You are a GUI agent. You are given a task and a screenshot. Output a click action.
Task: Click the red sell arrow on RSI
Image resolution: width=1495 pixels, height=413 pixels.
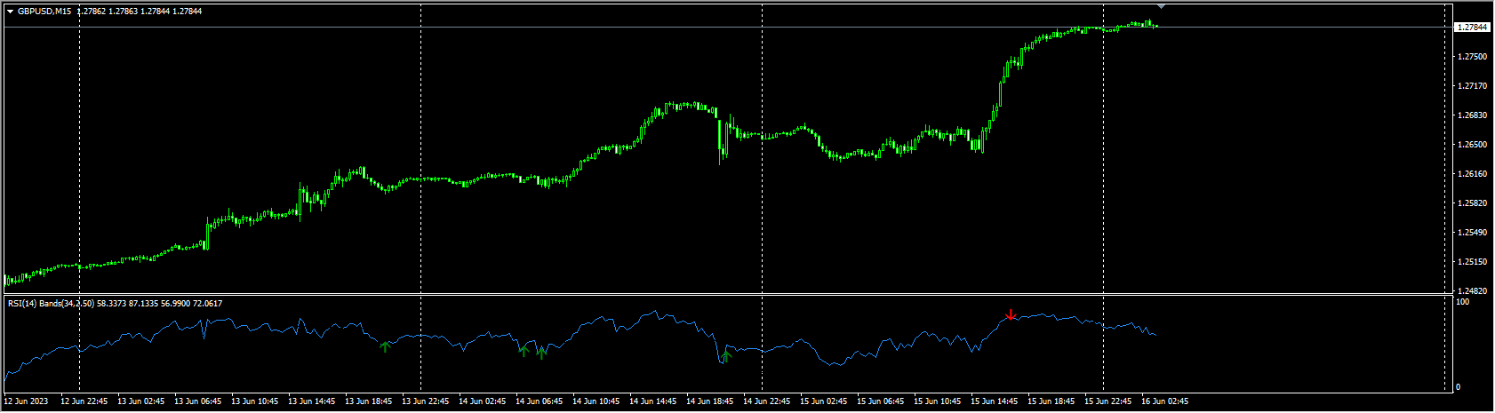pyautogui.click(x=1010, y=314)
